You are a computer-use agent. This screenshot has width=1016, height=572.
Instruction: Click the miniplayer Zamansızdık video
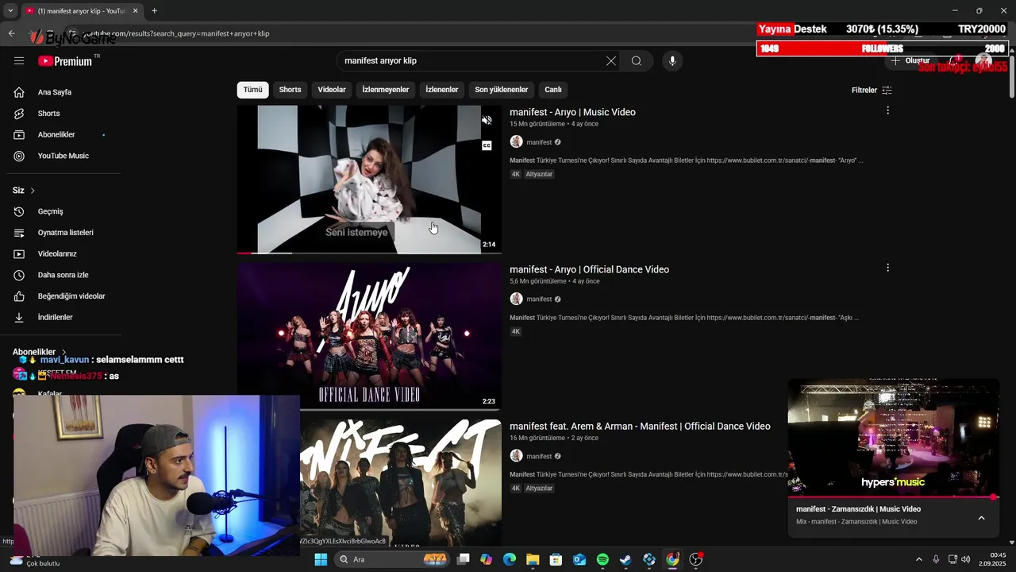click(893, 437)
